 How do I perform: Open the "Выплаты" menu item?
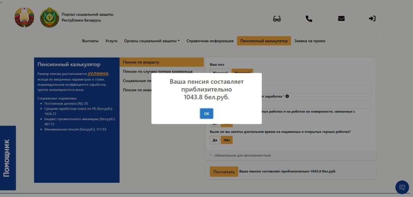coord(90,41)
